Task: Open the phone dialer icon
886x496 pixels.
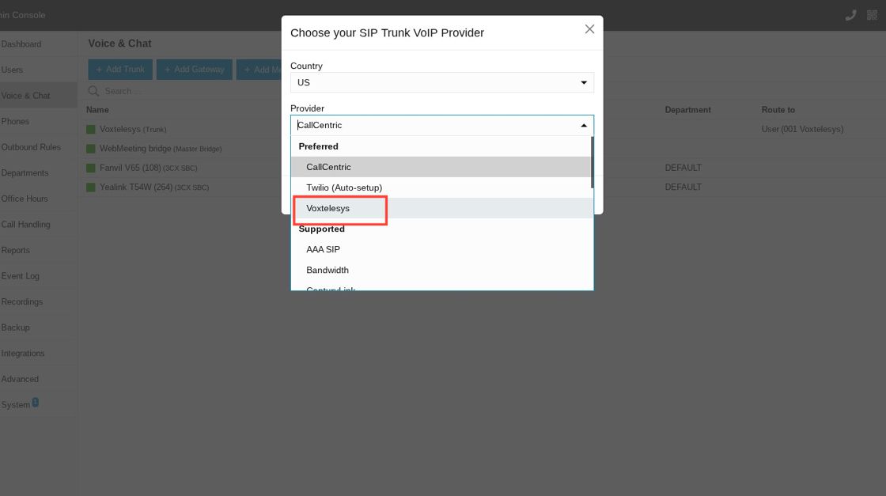Action: [x=850, y=15]
